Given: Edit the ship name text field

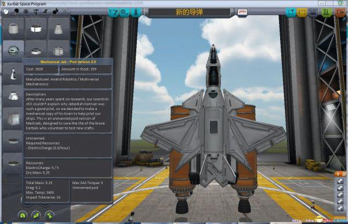Looking at the screenshot, I should 189,12.
